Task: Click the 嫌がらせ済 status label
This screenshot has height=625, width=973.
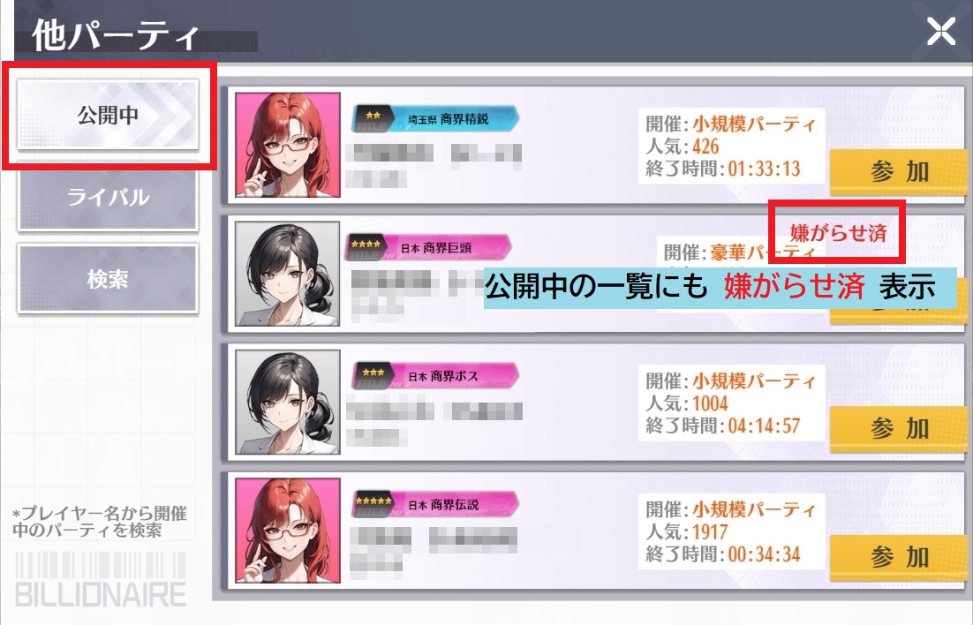Action: 838,233
